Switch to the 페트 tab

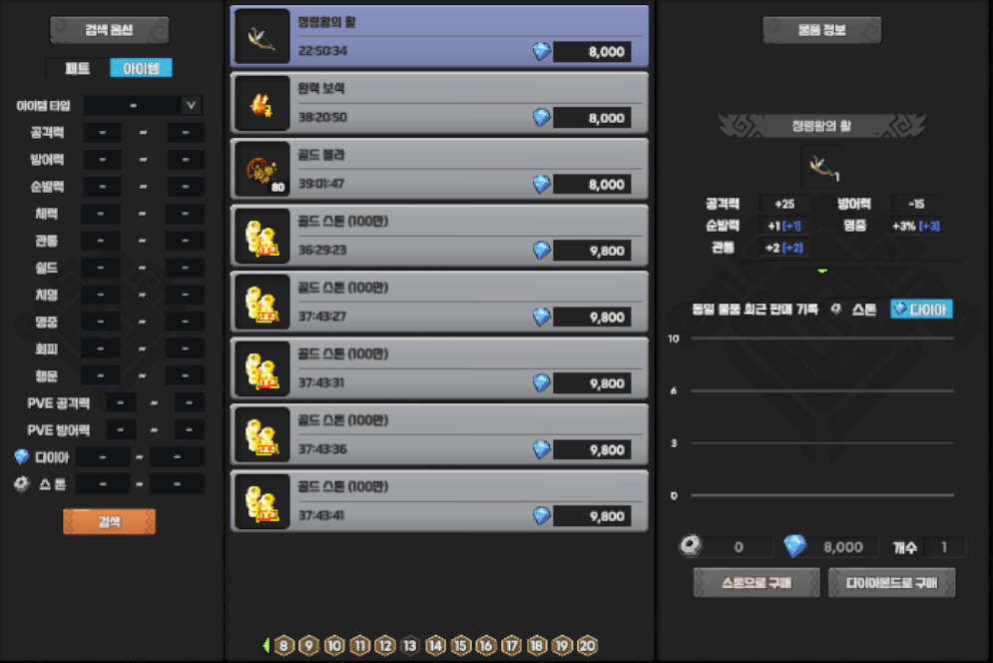(77, 68)
